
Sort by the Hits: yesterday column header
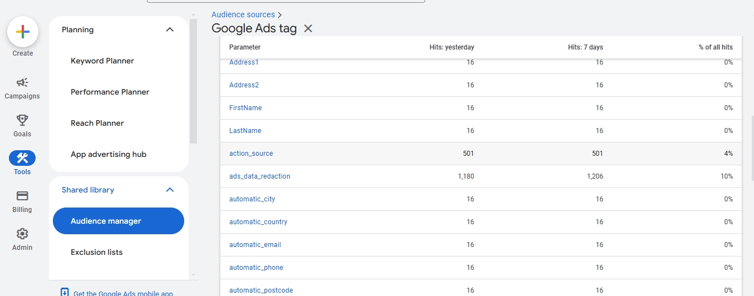(451, 47)
